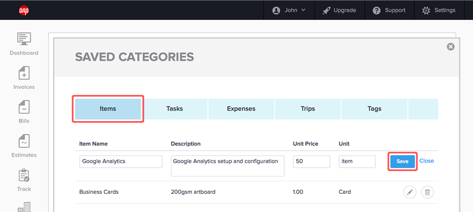Viewport: 473px width, 212px height.
Task: Switch to the Tags tab
Action: click(x=374, y=109)
